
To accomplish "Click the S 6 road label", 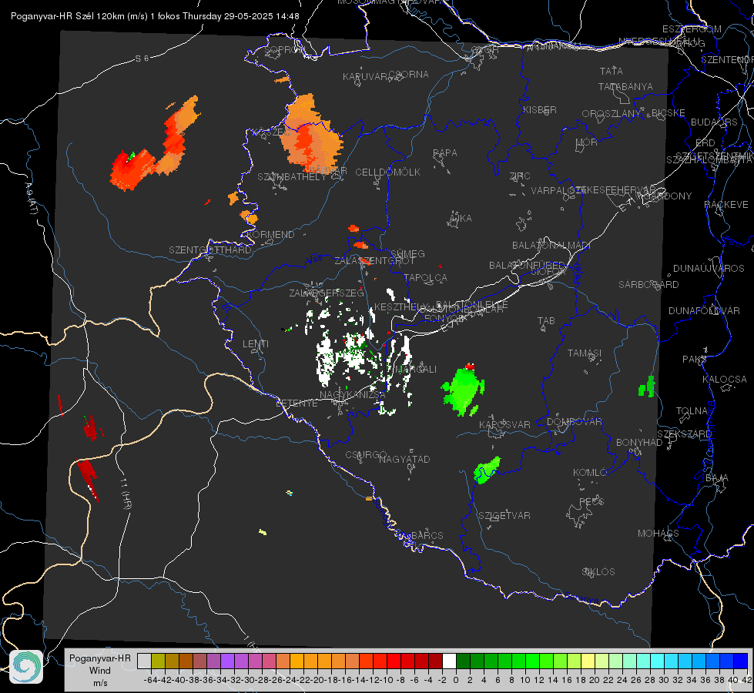I will click(x=142, y=59).
